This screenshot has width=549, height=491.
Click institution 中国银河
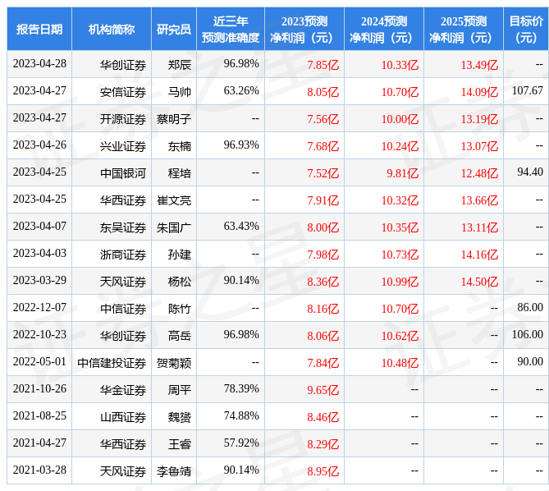tap(123, 173)
